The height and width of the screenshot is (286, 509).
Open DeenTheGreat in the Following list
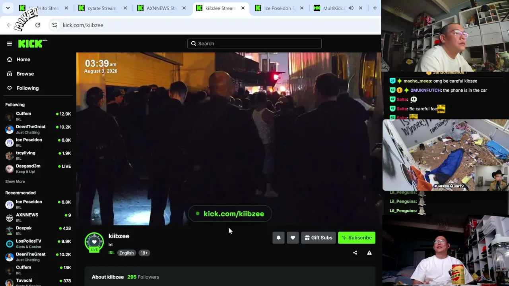[x=38, y=129]
